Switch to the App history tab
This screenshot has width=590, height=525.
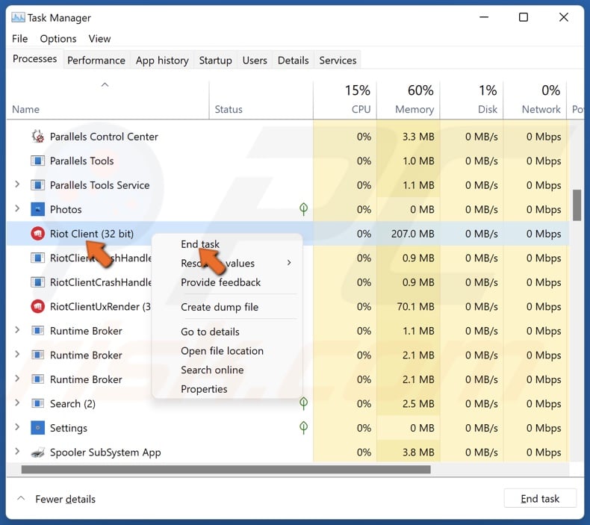click(162, 60)
